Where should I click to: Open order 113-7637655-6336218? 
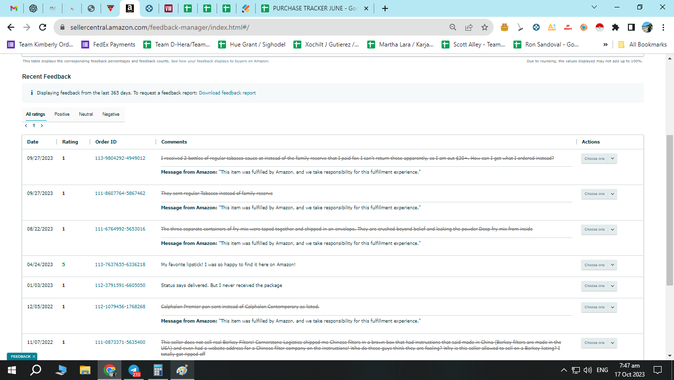[120, 265]
